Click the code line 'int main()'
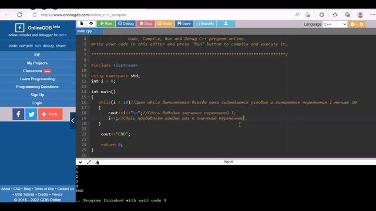 tap(103, 91)
